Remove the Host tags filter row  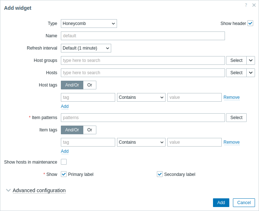click(231, 97)
